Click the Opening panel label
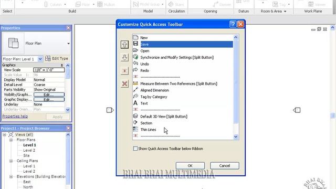The width and height of the screenshot is (336, 189). (211, 11)
